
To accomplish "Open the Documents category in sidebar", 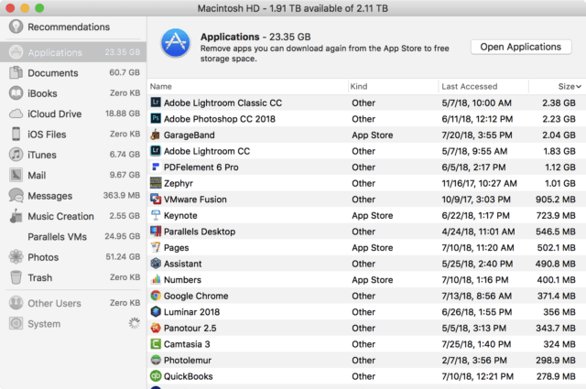I will [52, 73].
